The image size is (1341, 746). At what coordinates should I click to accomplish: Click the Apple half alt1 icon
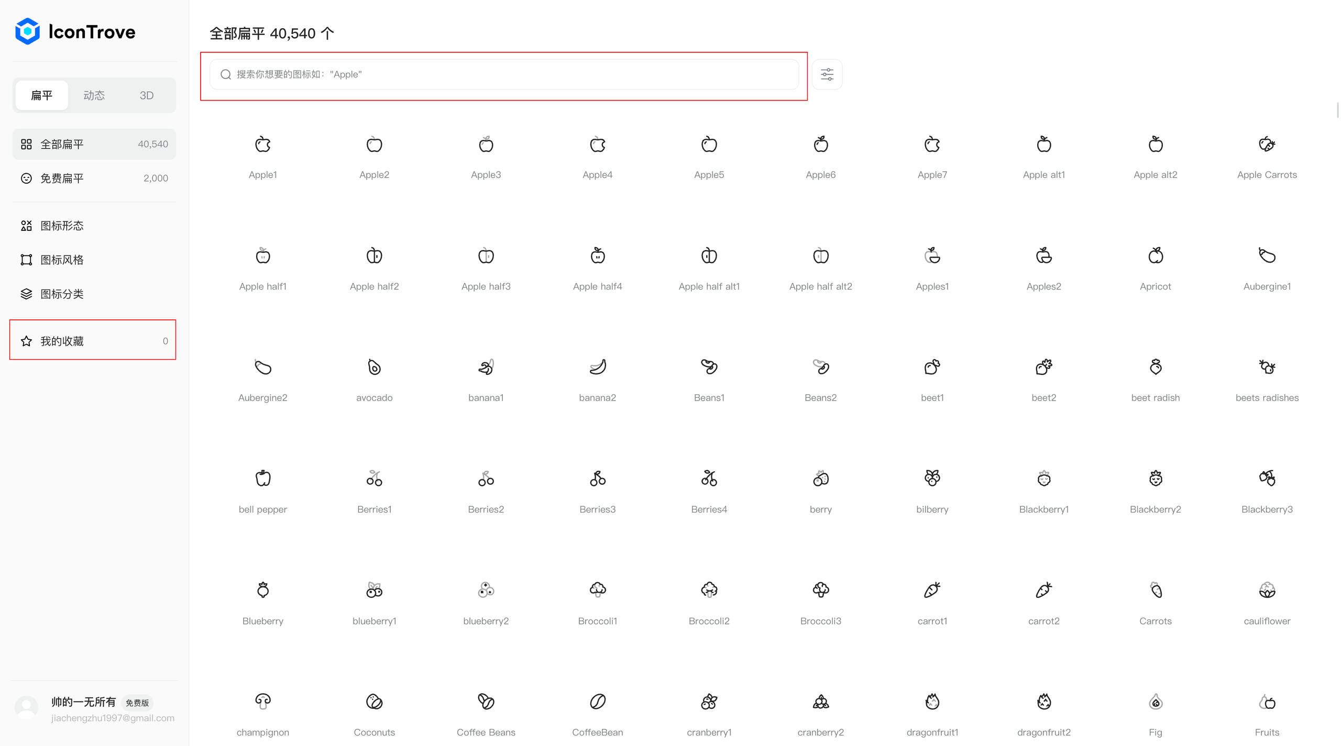tap(709, 255)
